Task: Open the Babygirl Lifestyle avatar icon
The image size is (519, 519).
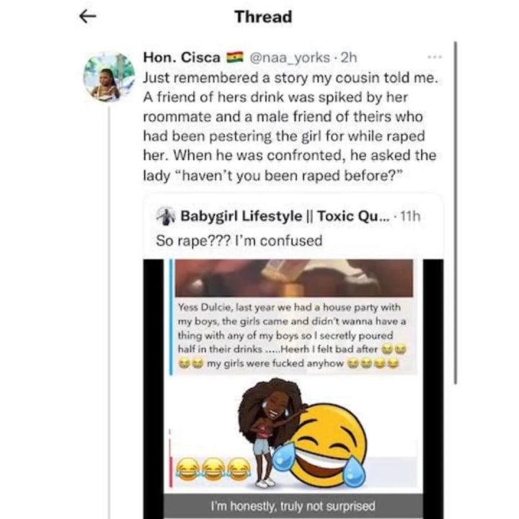Action: [166, 216]
